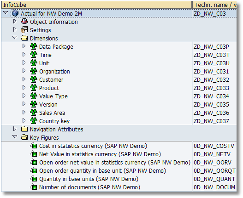
Task: Click technical name ZD_NW_C03T
Action: coord(212,55)
